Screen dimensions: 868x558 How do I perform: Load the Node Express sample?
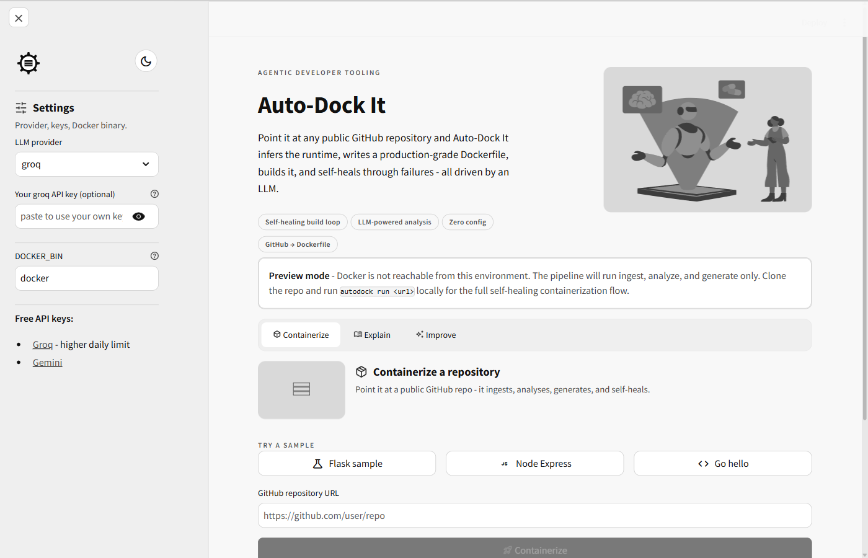coord(534,464)
